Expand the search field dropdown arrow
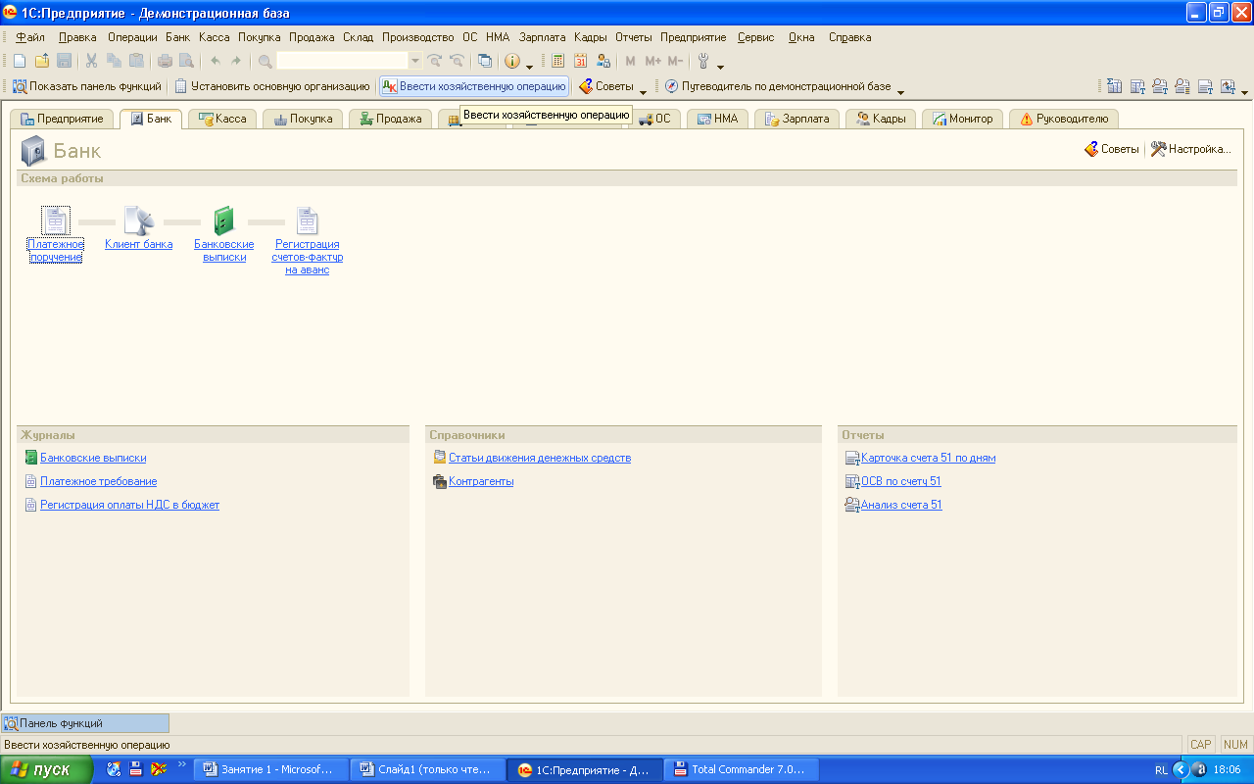The height and width of the screenshot is (784, 1254). click(415, 61)
